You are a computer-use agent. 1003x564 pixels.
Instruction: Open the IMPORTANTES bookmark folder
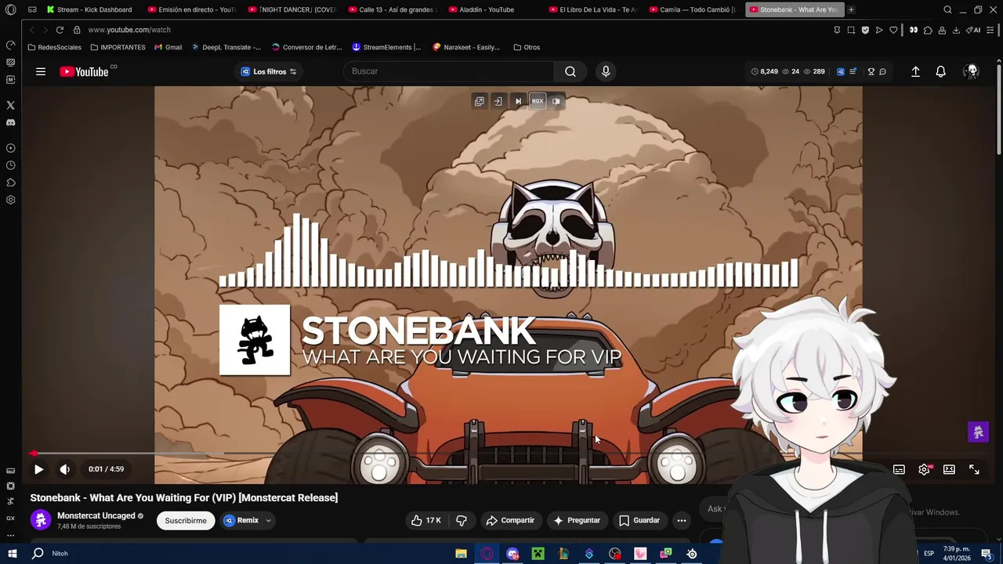click(118, 47)
